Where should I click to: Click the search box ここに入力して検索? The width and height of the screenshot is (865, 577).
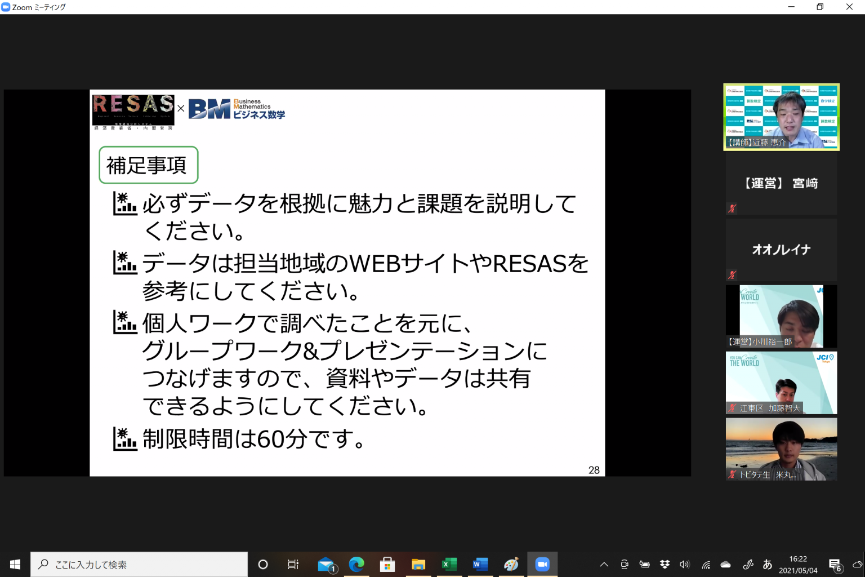(x=139, y=564)
